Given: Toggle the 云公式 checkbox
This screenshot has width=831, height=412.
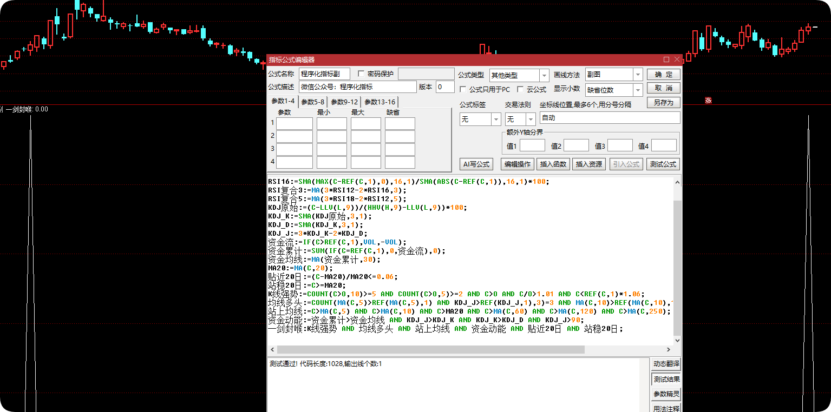Looking at the screenshot, I should click(x=520, y=89).
